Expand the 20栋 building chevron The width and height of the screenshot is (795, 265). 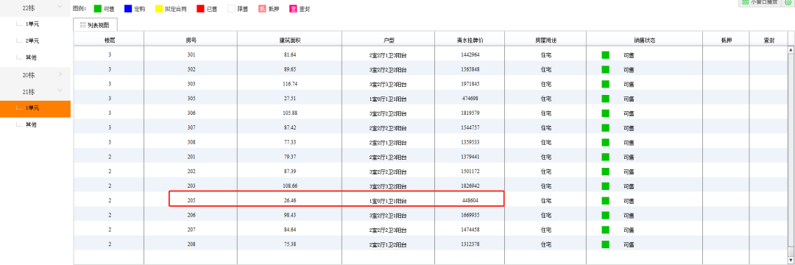(60, 74)
